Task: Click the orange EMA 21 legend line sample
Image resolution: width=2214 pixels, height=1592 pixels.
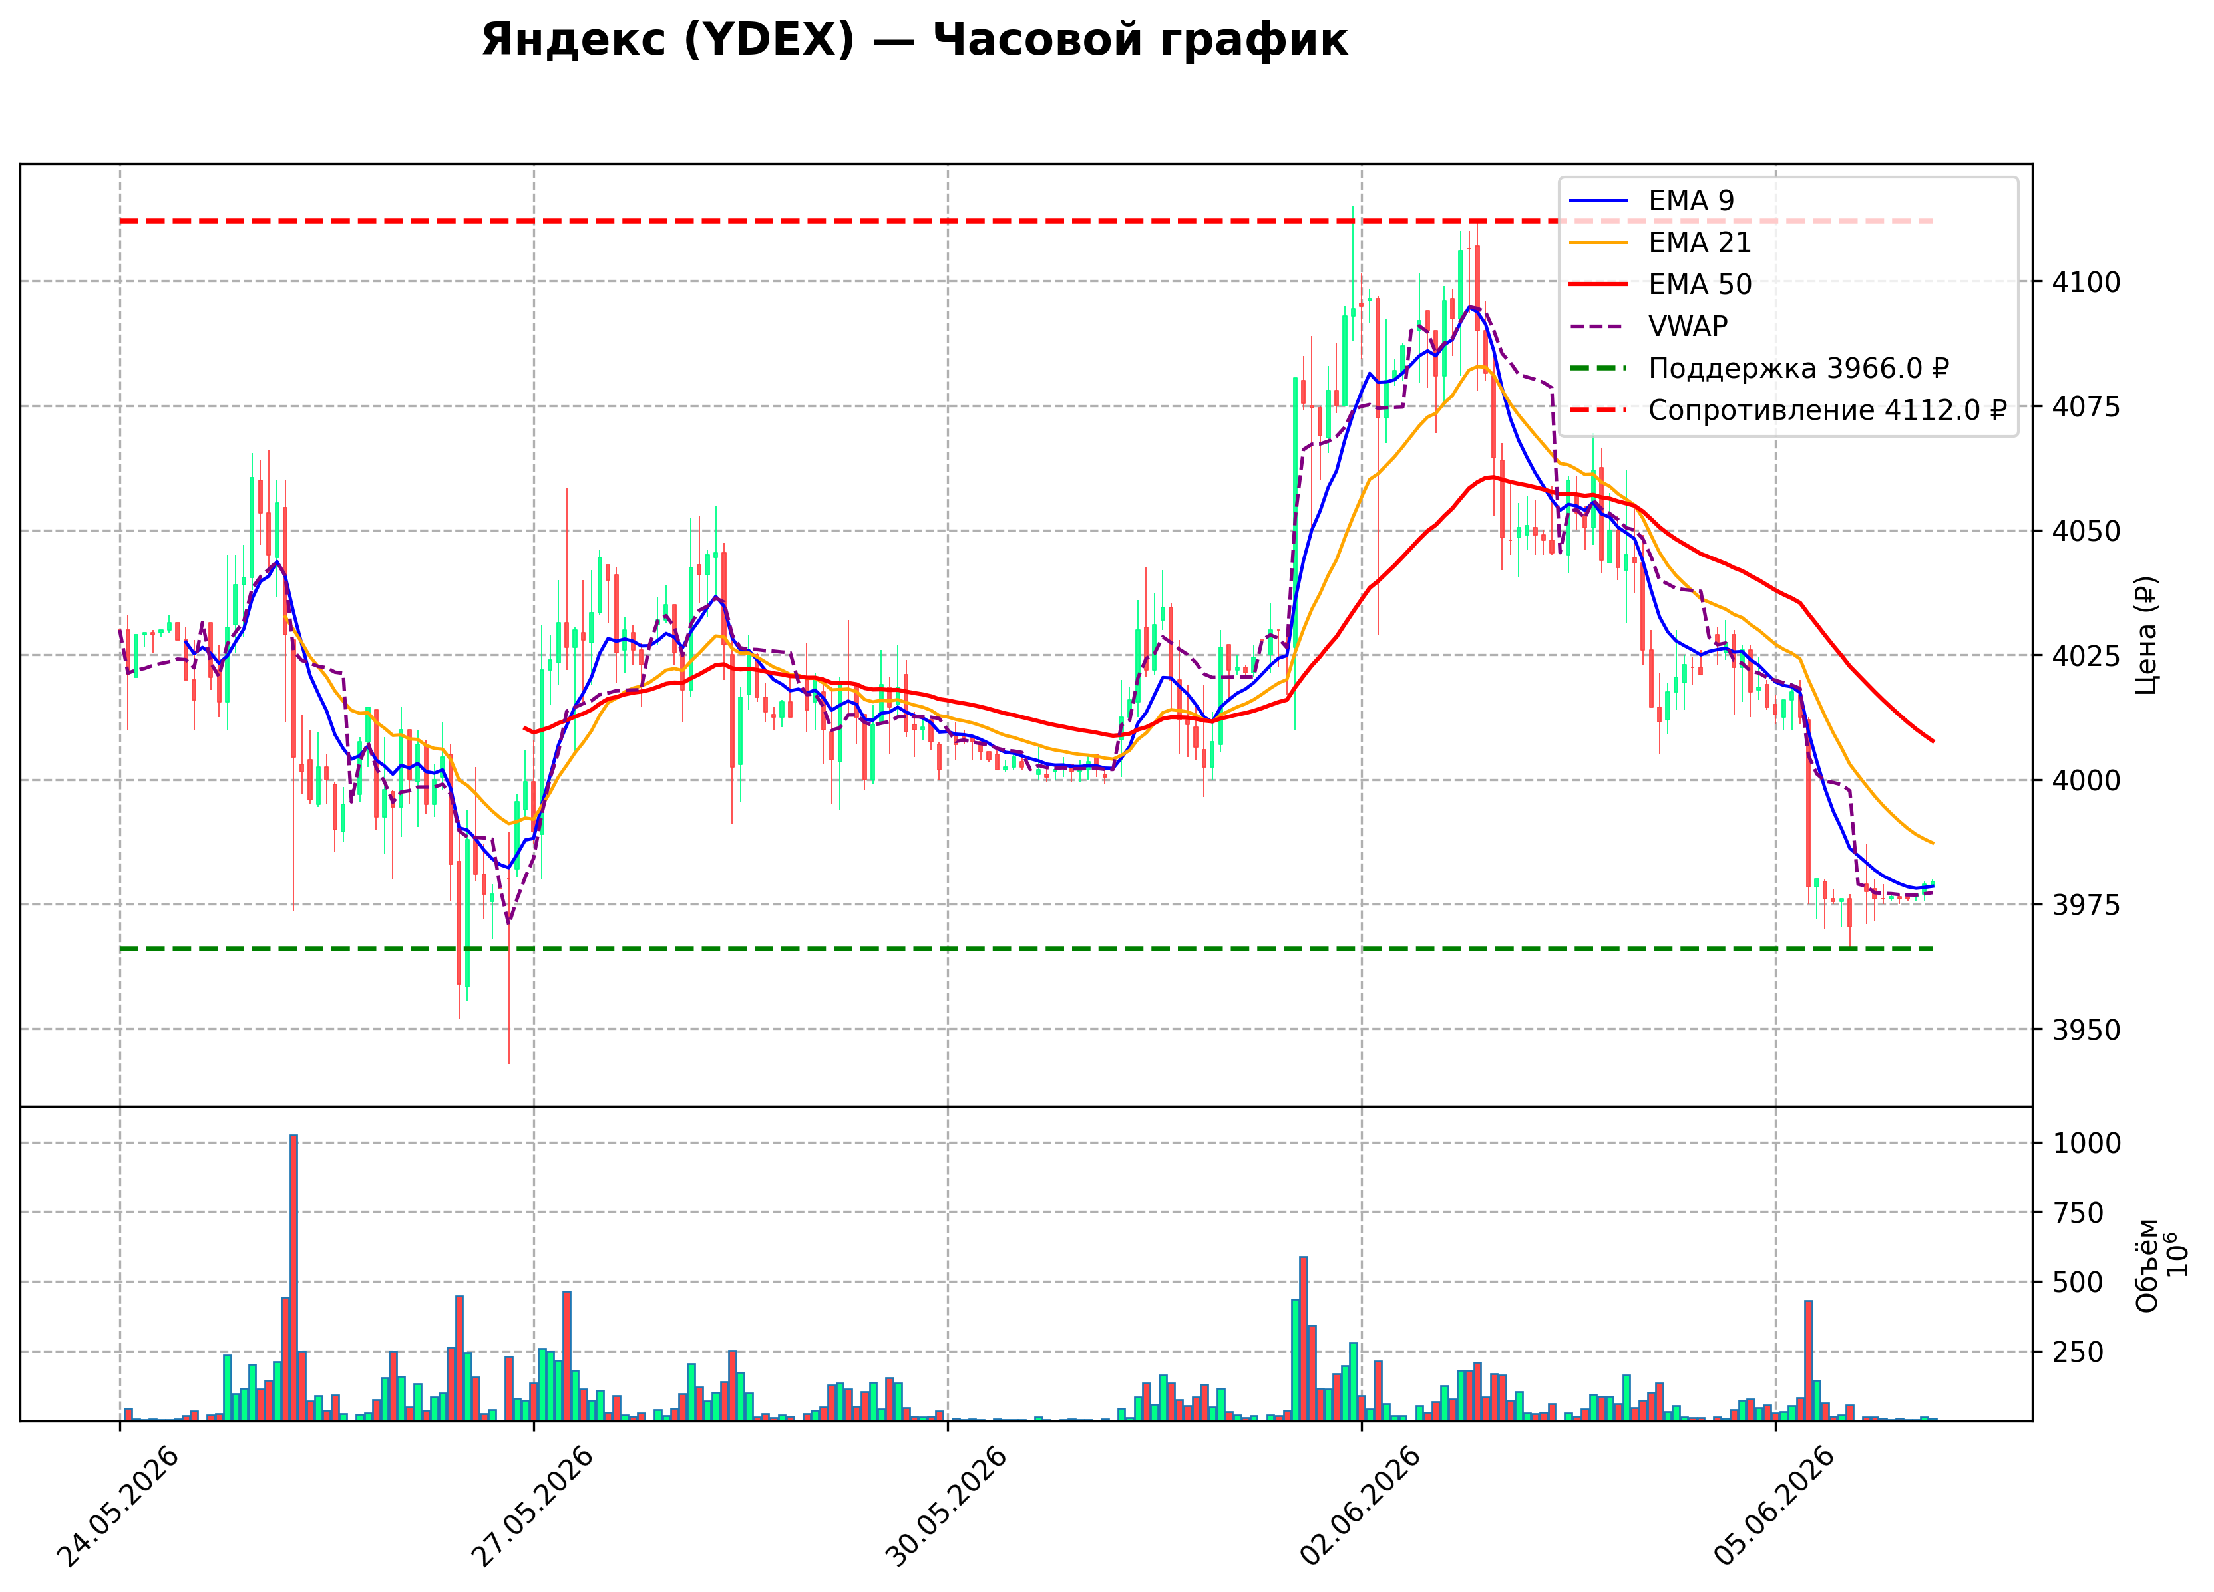Action: point(1598,243)
